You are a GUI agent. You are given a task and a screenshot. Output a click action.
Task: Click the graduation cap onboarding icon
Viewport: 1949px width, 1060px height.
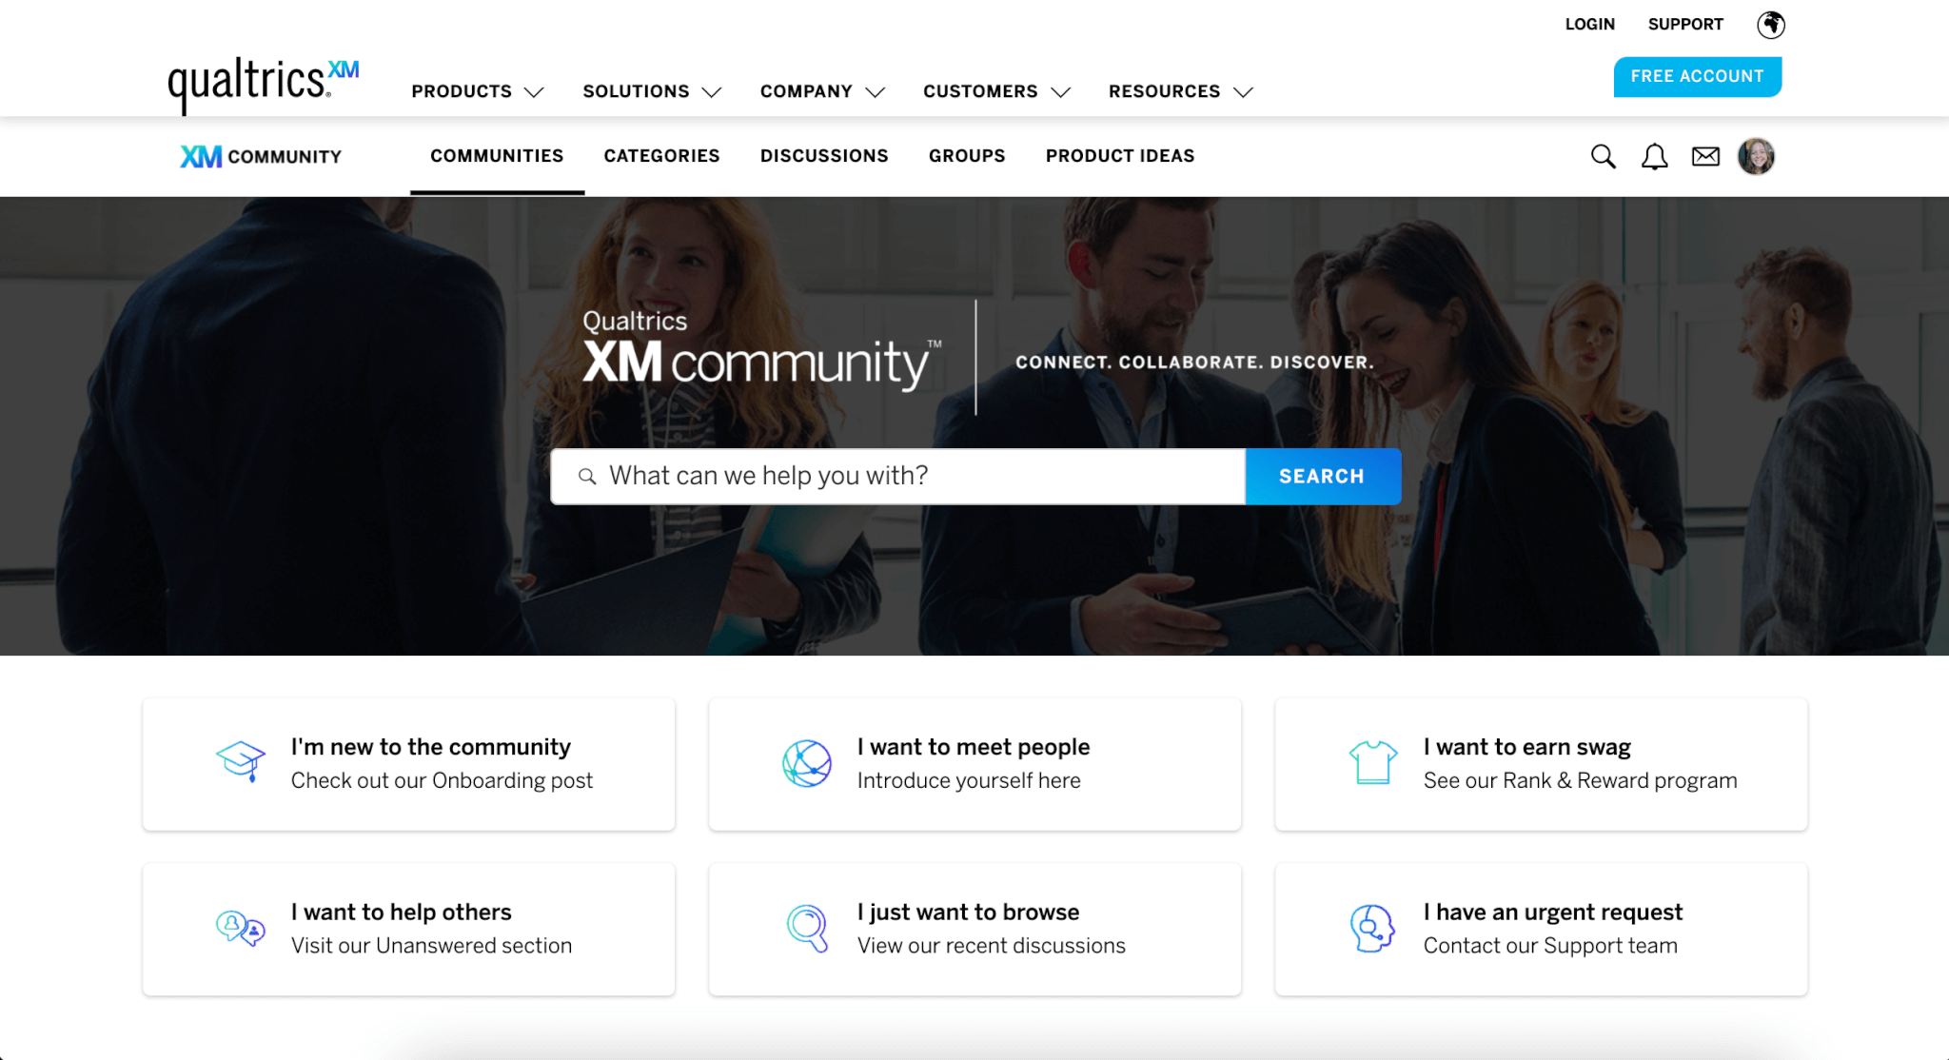(241, 762)
